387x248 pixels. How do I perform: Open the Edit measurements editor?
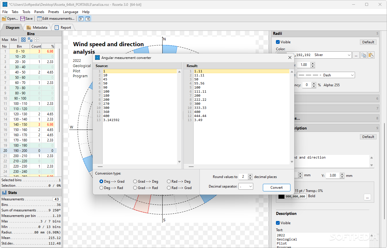56,19
